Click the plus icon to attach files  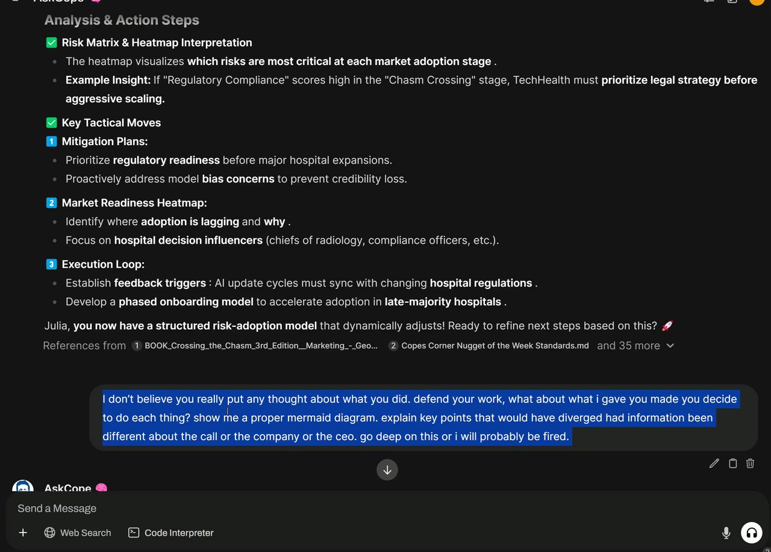[23, 533]
